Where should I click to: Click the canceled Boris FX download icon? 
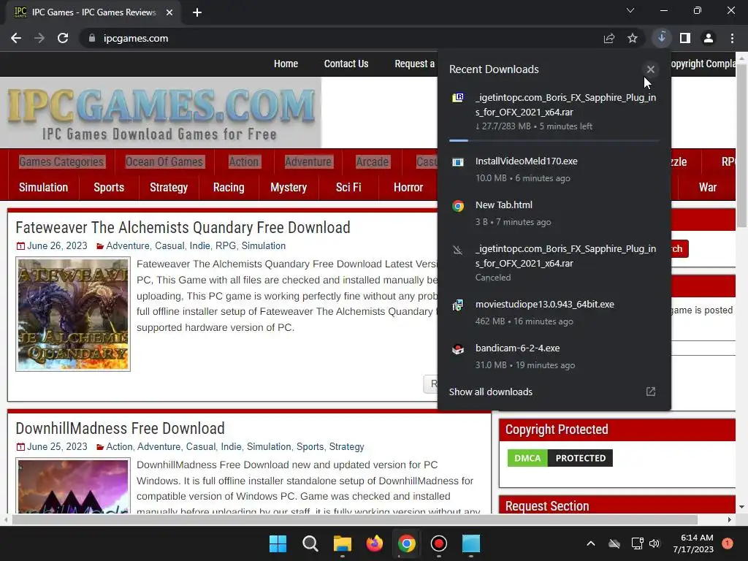(458, 250)
